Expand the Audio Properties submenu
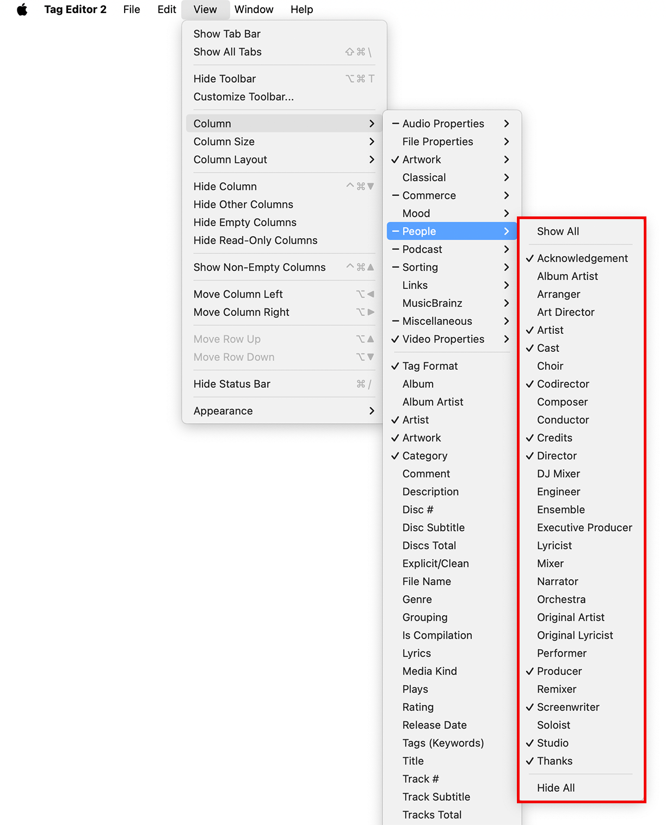Image resolution: width=666 pixels, height=825 pixels. [452, 123]
